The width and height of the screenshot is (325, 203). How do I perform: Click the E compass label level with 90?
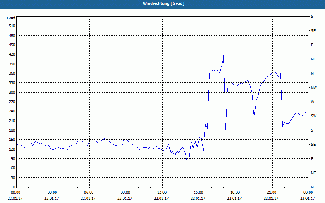coord(312,159)
